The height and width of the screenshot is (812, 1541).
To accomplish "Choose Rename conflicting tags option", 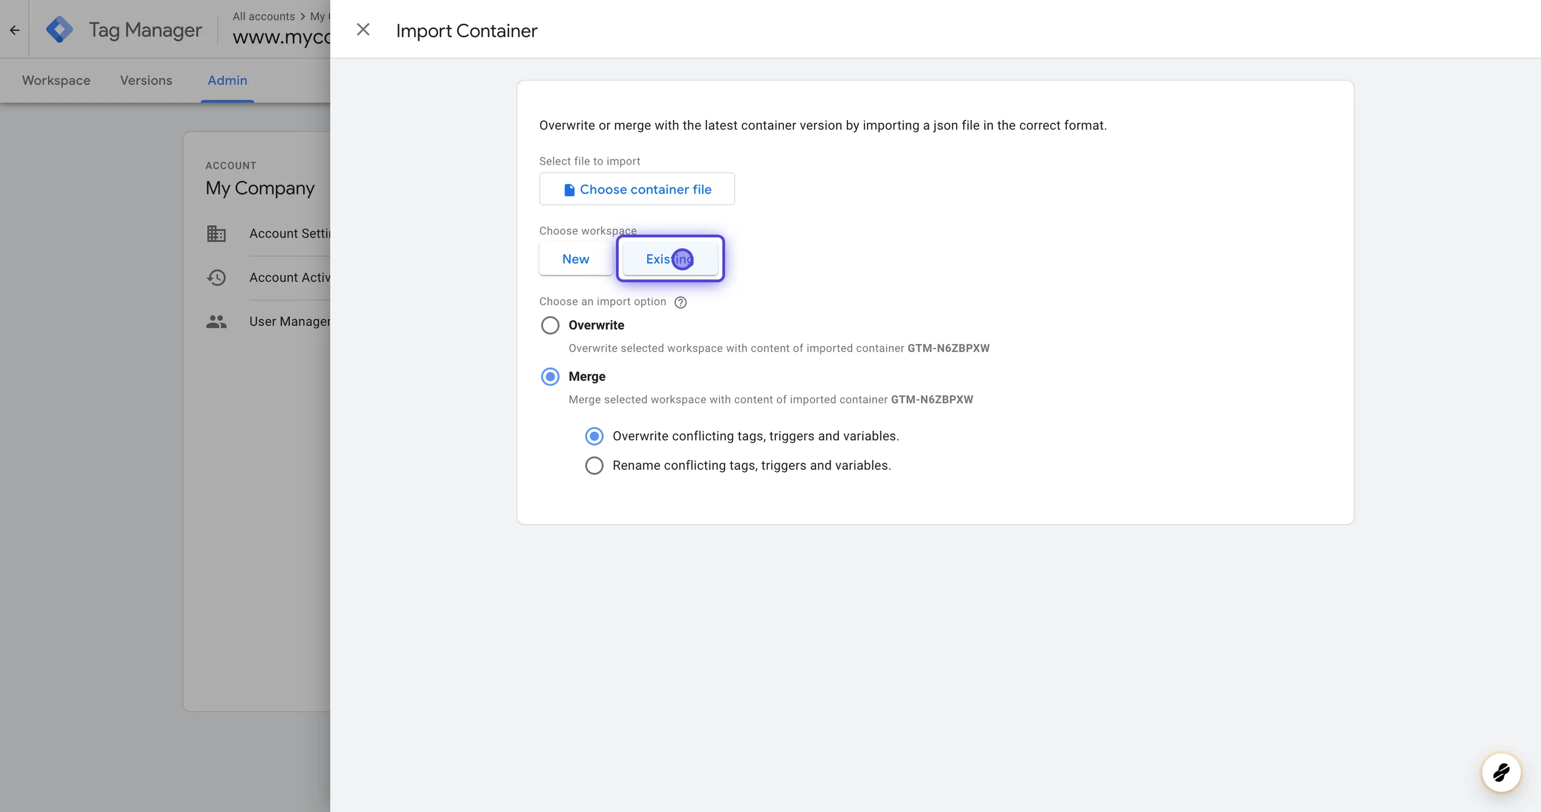I will coord(594,466).
